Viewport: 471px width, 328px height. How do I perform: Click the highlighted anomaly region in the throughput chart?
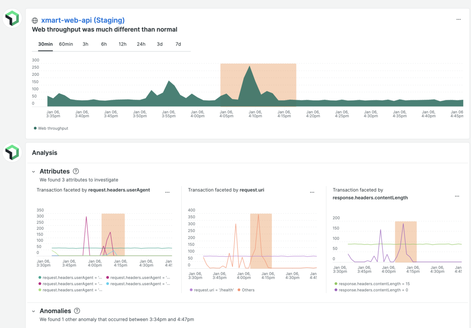258,85
